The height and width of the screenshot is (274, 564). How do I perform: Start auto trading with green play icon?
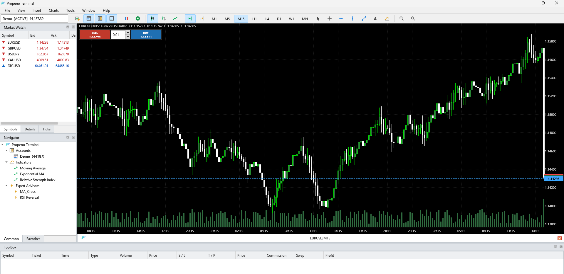point(138,18)
